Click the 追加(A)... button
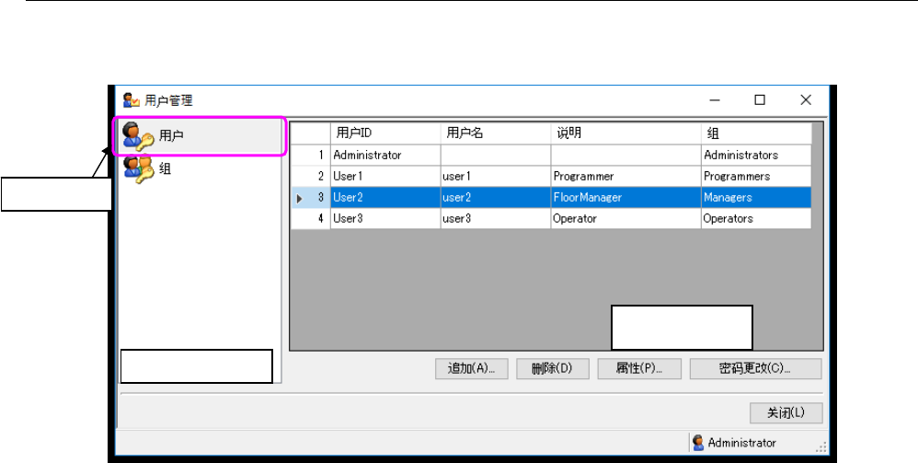This screenshot has width=918, height=463. (471, 368)
